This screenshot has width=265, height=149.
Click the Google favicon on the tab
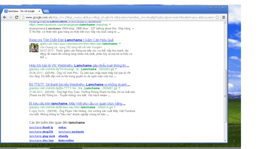pos(6,11)
